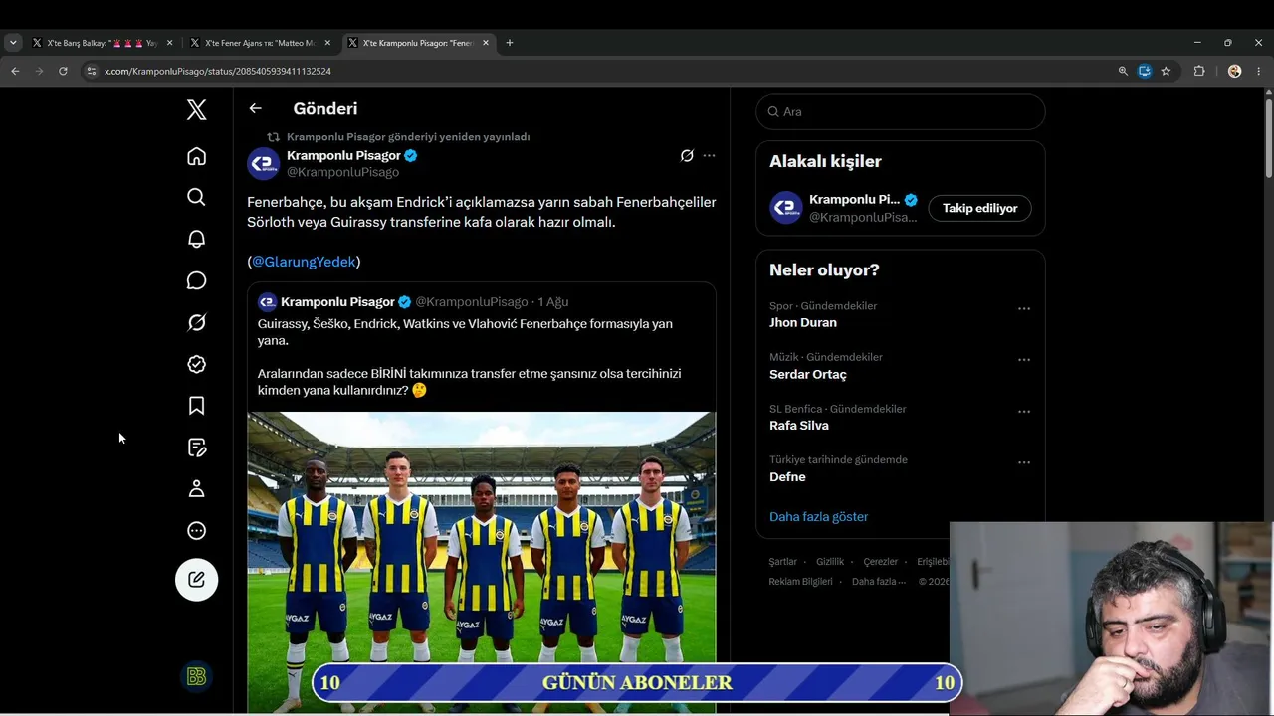Open the Kramponlu Pisagor post avatar

click(264, 164)
